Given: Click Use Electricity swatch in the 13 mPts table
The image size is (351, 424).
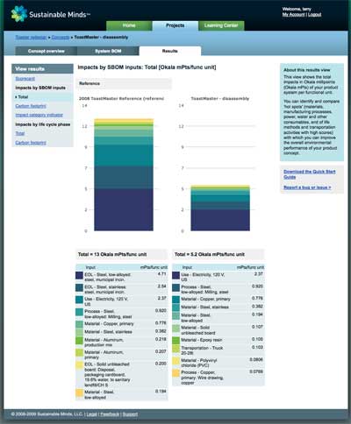Looking at the screenshot, I should click(79, 300).
